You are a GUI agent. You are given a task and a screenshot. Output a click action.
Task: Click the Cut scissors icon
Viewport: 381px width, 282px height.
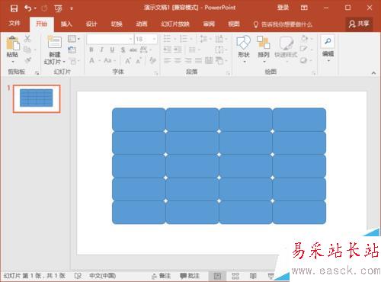(x=27, y=39)
